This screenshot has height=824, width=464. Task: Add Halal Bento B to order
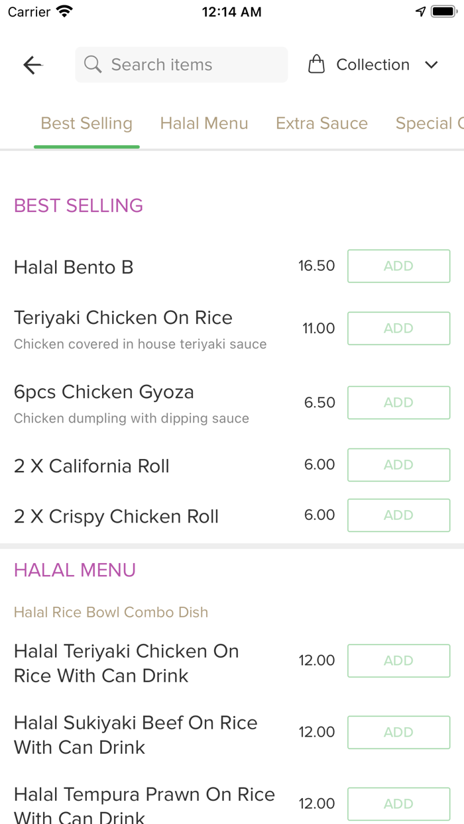[398, 266]
